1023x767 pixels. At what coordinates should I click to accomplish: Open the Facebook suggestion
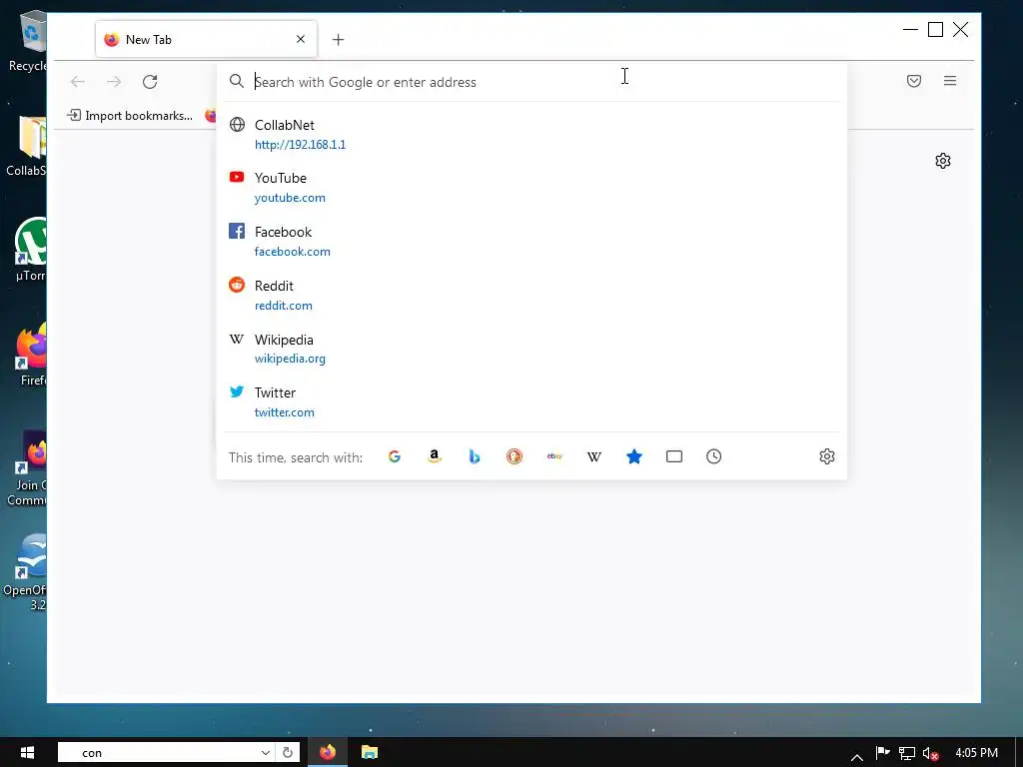point(531,242)
